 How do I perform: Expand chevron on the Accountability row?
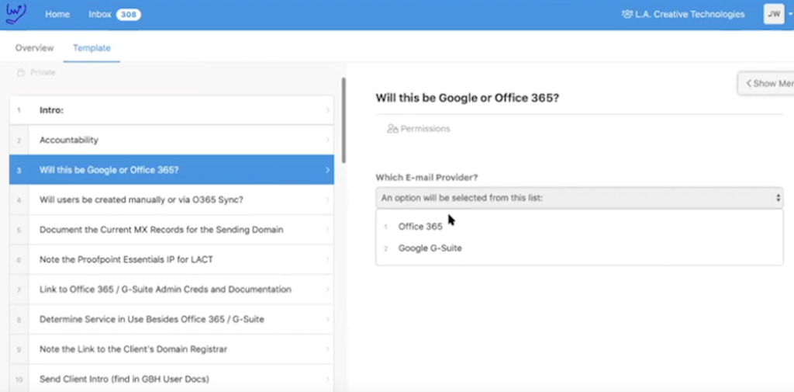[x=328, y=140]
